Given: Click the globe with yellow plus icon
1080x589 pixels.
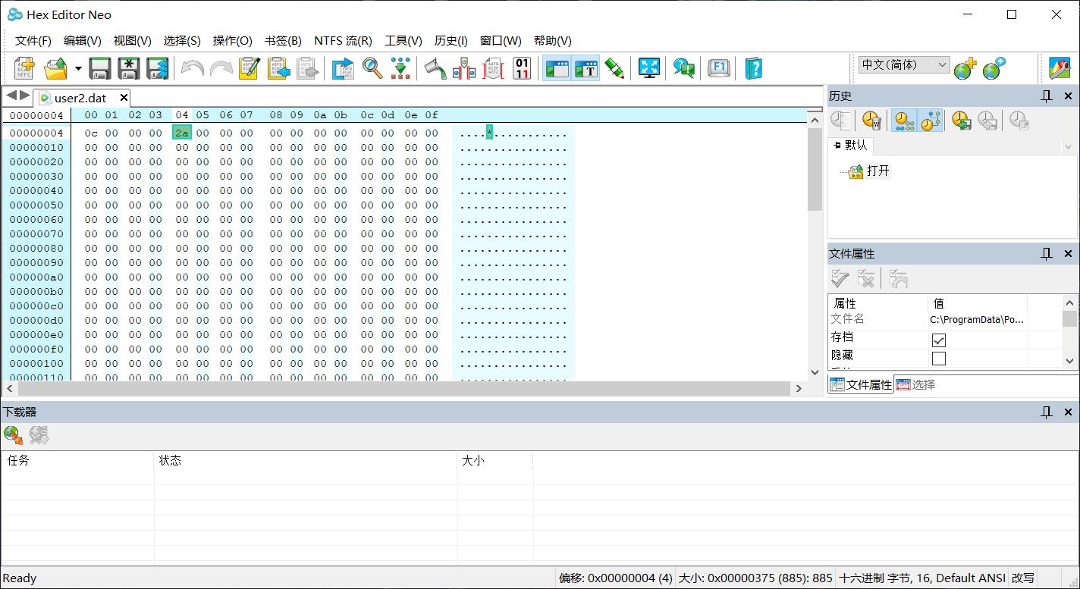Looking at the screenshot, I should [965, 68].
